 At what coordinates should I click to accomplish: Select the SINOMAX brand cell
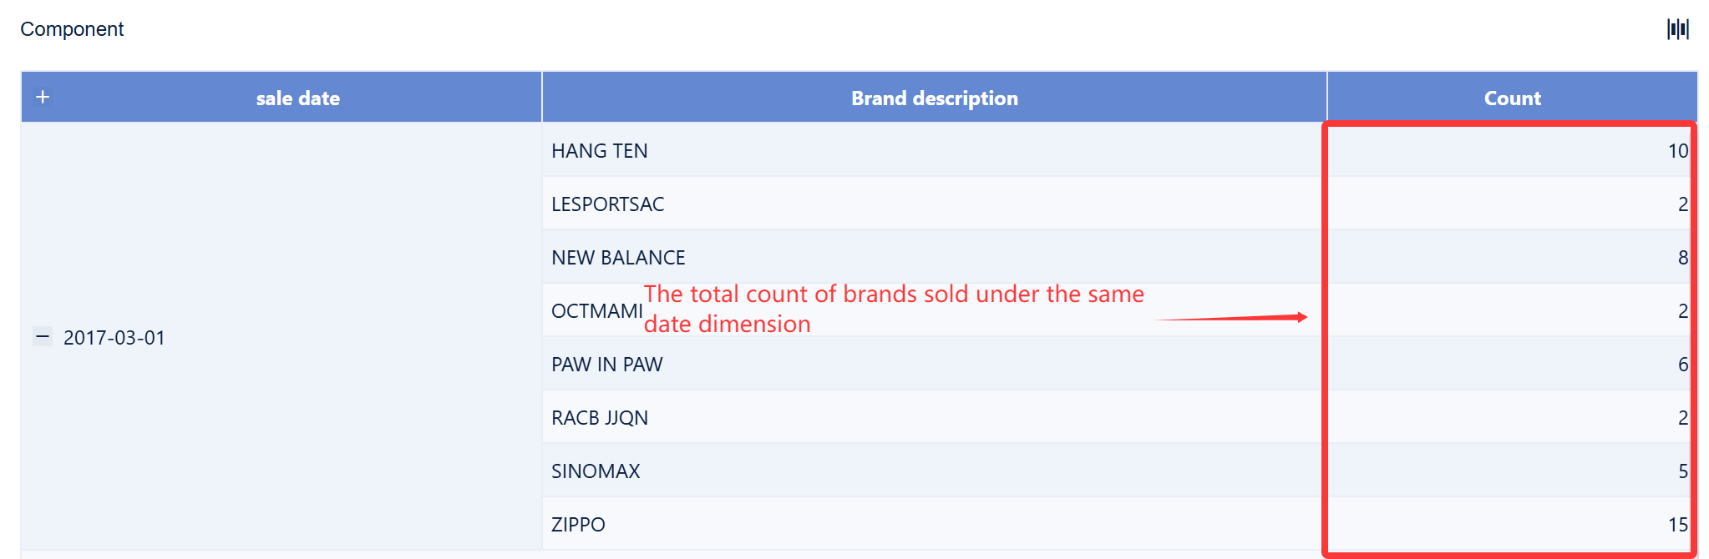click(x=596, y=471)
